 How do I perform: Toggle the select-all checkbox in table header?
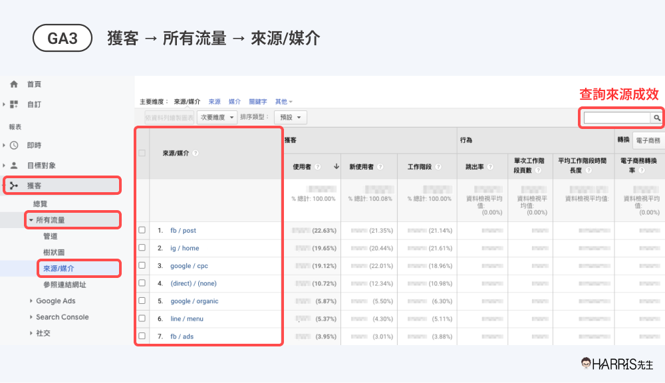click(x=142, y=153)
